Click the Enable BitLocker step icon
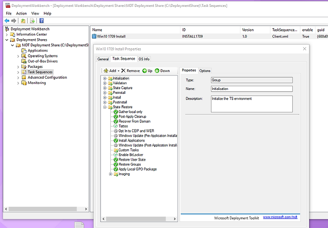 [x=115, y=155]
